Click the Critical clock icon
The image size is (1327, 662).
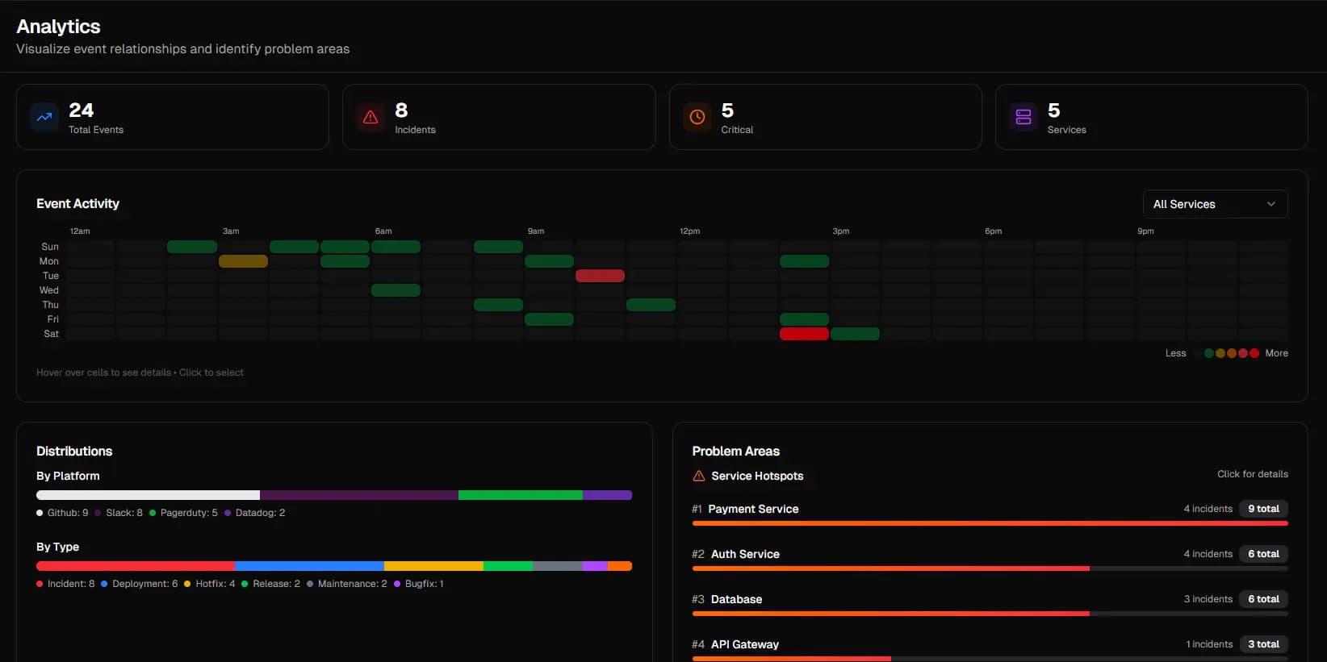pyautogui.click(x=697, y=117)
